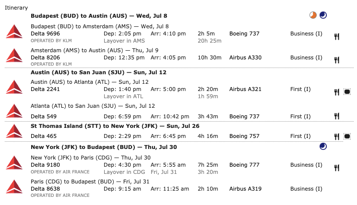Click Delta logo beside Delta 8638
Image resolution: width=357 pixels, height=205 pixels.
point(14,187)
